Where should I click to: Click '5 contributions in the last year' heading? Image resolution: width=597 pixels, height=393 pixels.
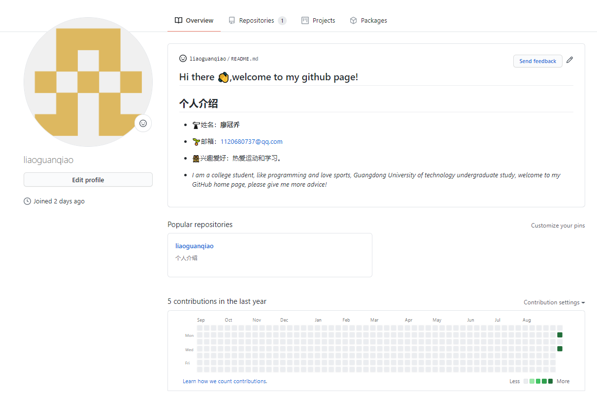217,301
